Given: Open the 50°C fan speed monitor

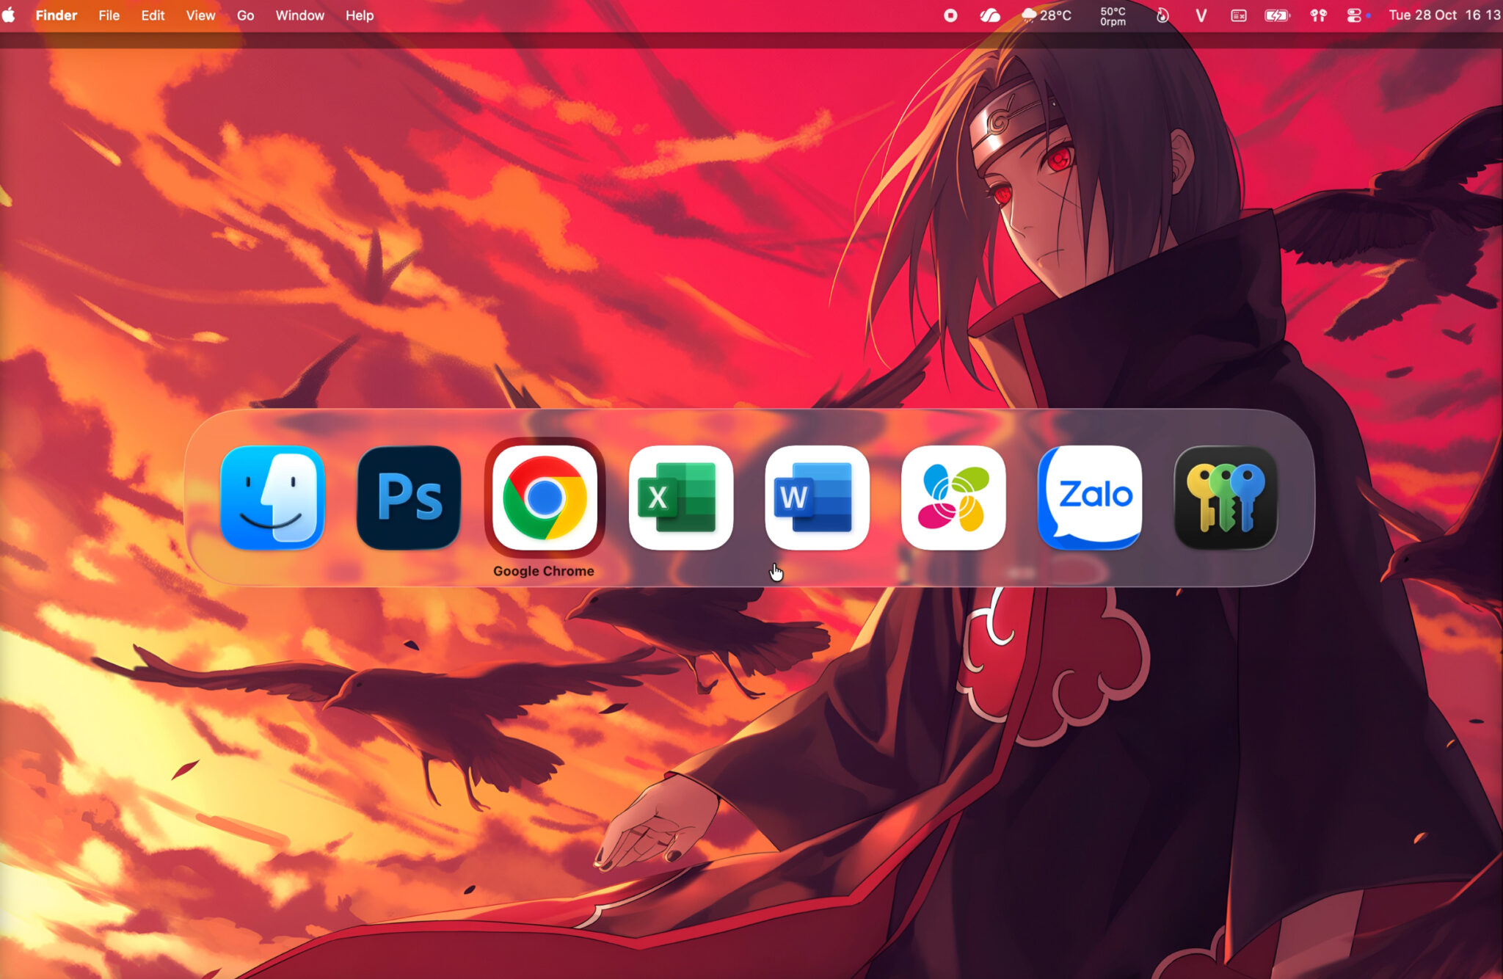Looking at the screenshot, I should pyautogui.click(x=1113, y=15).
